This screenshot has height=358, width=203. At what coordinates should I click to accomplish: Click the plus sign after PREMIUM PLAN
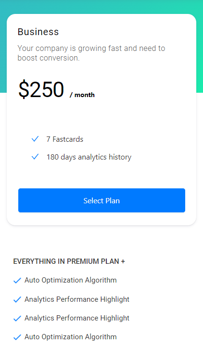[123, 261]
